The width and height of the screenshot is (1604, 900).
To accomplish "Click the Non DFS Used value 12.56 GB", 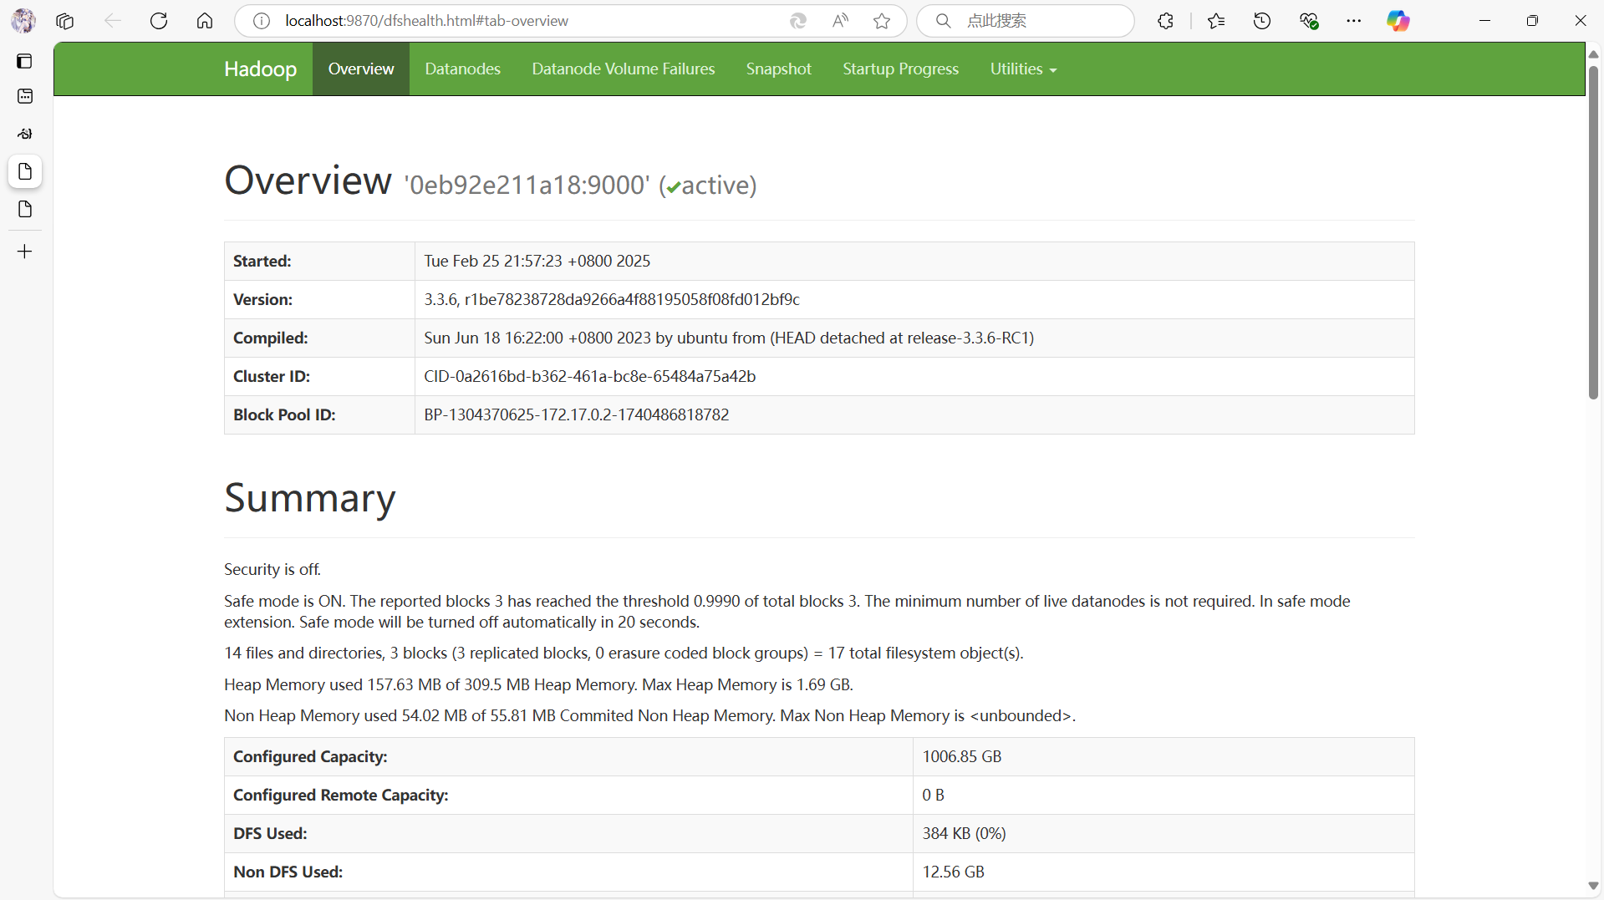I will coord(953,872).
